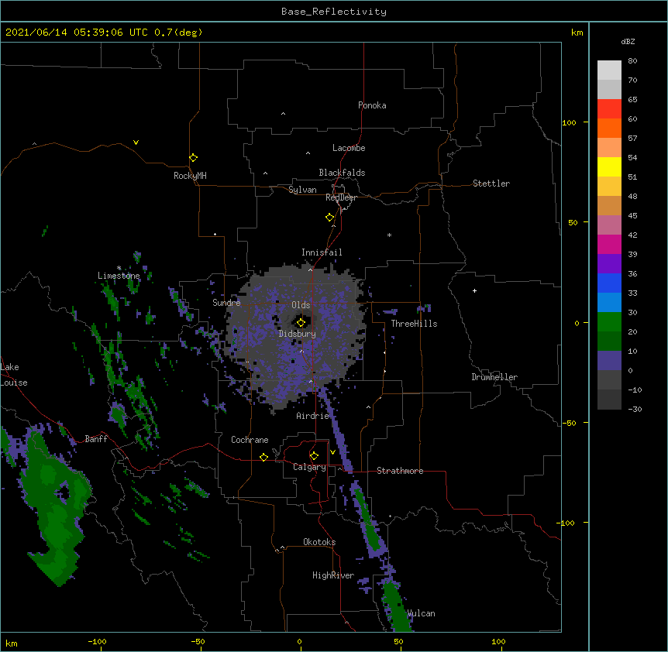Viewport: 668px width, 652px height.
Task: Select the slate purple 0–10 dBZ swatch
Action: [609, 361]
